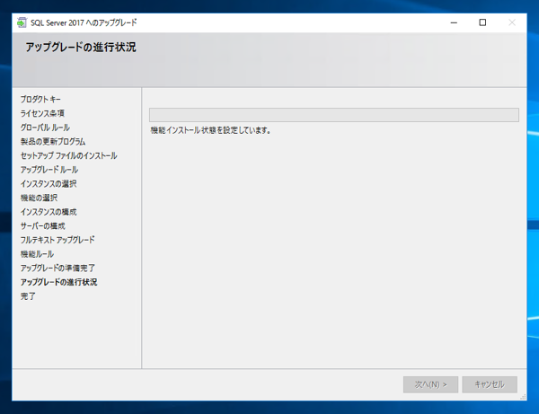The width and height of the screenshot is (539, 414).
Task: Maximize the SQL Server 2017 upgrade window
Action: click(x=482, y=22)
